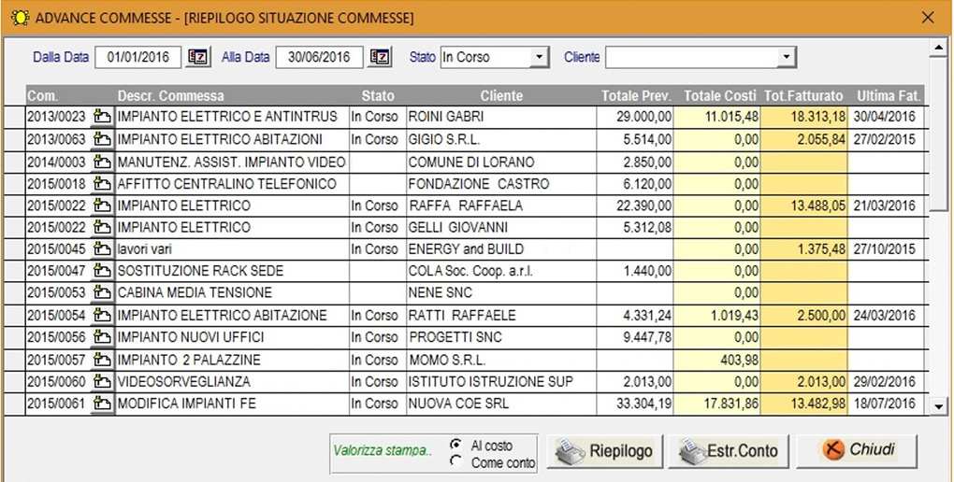Click Ultima Fat. date 18/07/2016
Screen dimensions: 954x482
point(887,404)
